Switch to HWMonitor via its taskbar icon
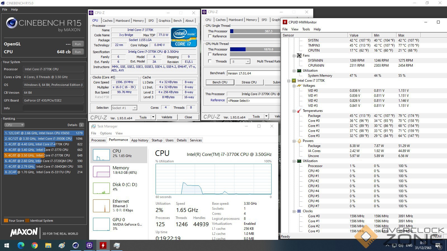 (x=103, y=245)
